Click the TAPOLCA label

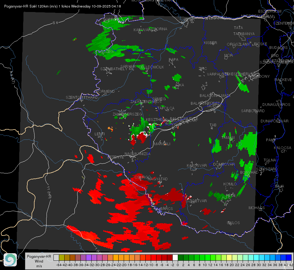click(x=166, y=108)
